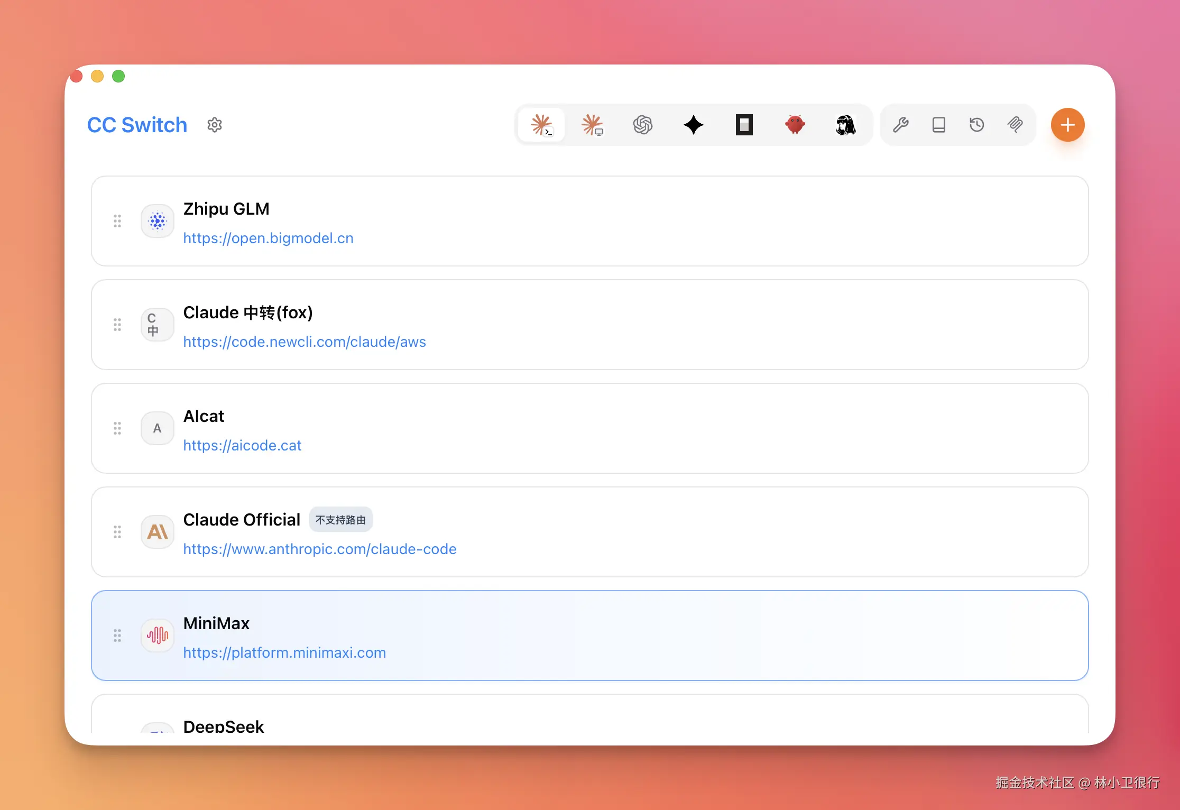The height and width of the screenshot is (810, 1180).
Task: Click the CC Switch title
Action: pyautogui.click(x=137, y=125)
